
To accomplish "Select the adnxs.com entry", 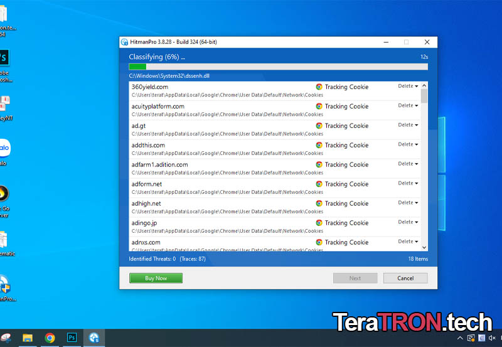I will [x=275, y=244].
